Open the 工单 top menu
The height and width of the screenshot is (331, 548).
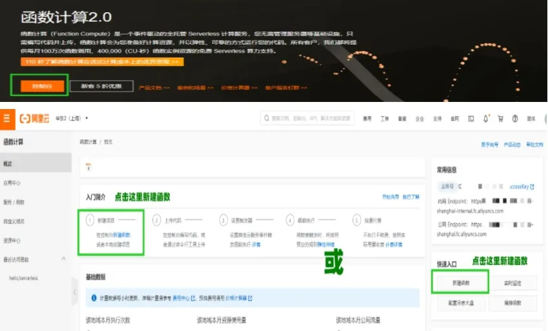click(x=385, y=119)
